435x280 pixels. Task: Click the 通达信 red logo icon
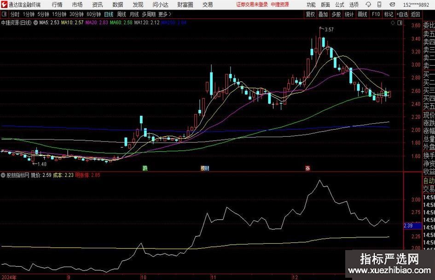[4, 5]
